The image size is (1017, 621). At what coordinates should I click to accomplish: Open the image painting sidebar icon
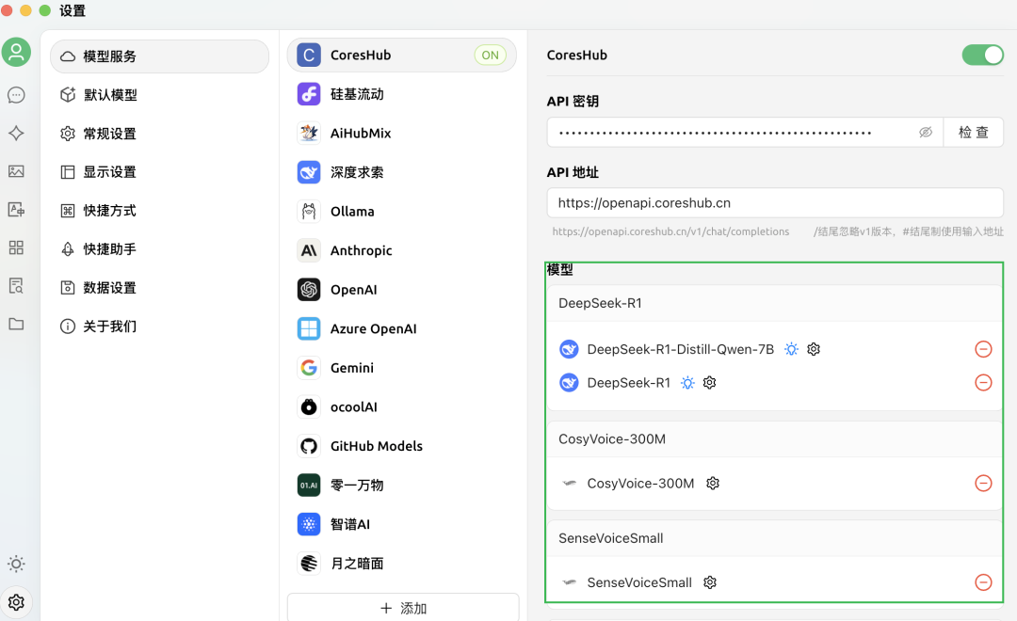(x=16, y=171)
